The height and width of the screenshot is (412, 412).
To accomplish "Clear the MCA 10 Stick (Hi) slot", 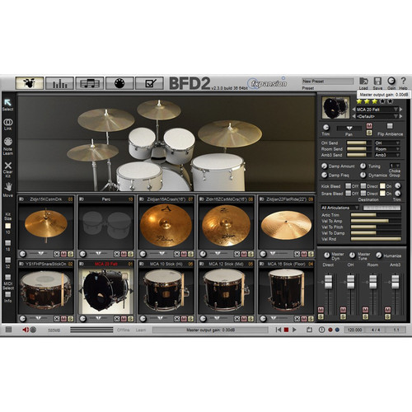I will click(177, 319).
